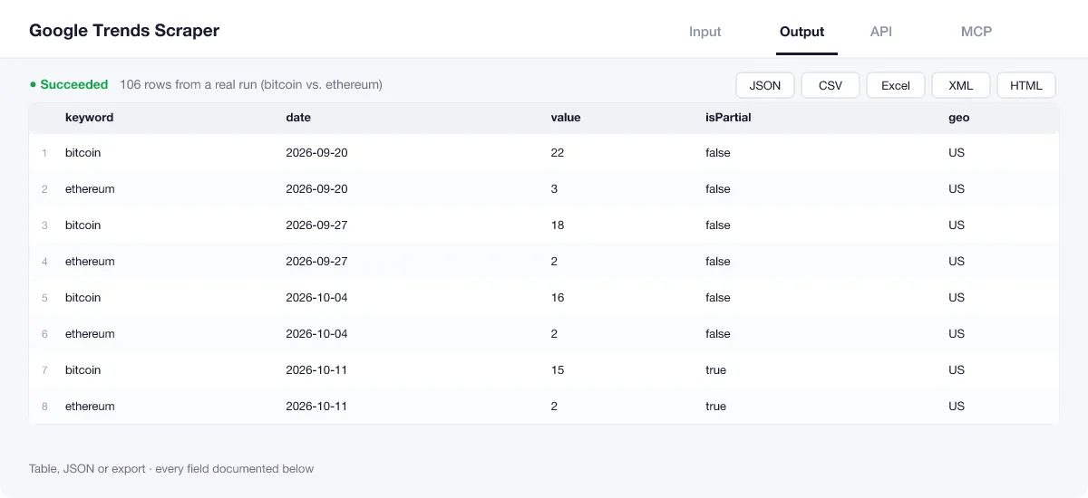Select the bitcoin keyword in row 7
Screen dimensions: 1088x498
coord(83,370)
